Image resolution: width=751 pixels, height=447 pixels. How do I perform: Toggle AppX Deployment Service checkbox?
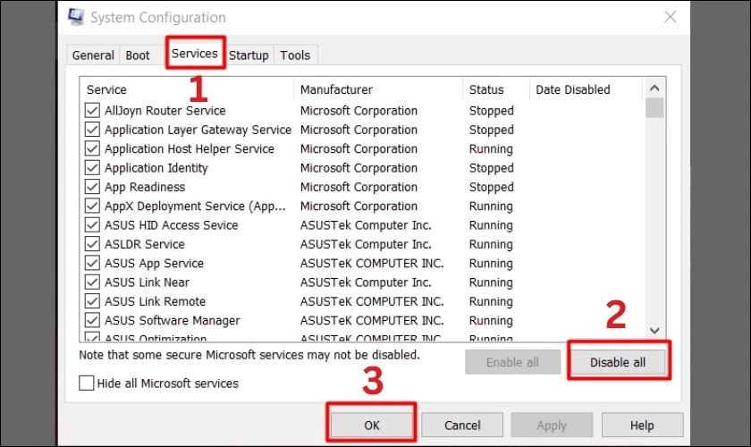(92, 206)
